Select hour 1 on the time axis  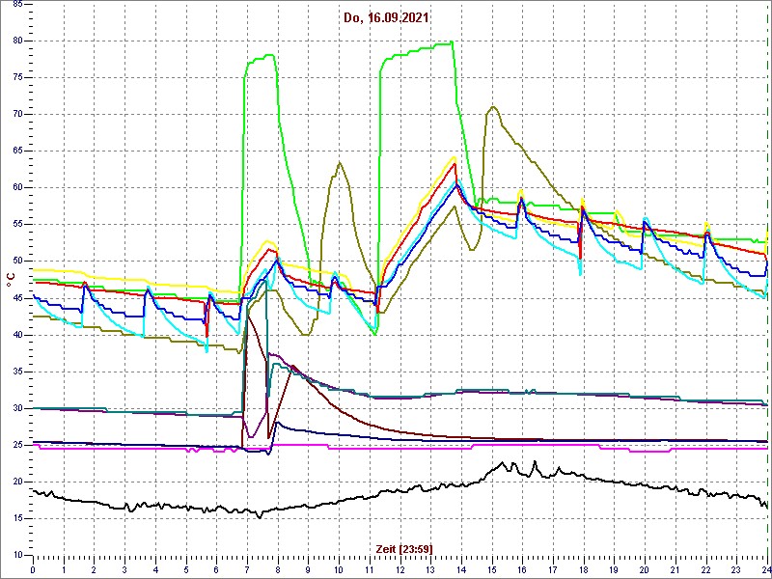point(64,568)
